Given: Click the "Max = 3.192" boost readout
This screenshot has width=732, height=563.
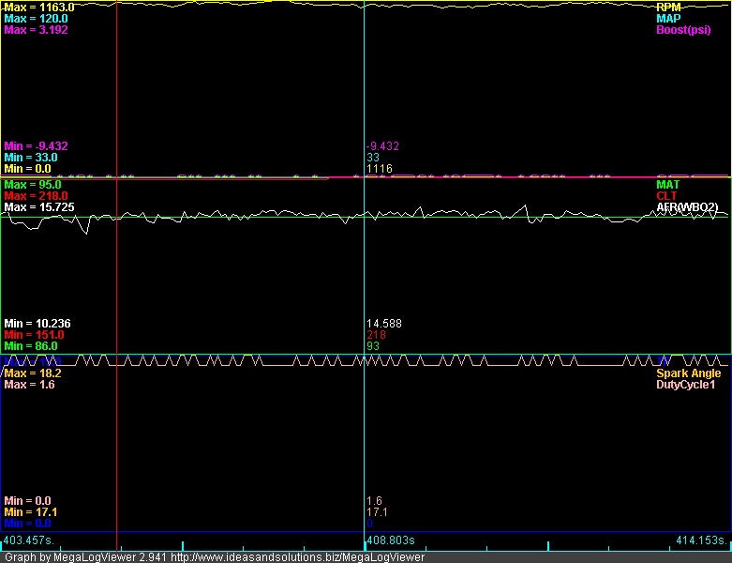Looking at the screenshot, I should (x=36, y=30).
